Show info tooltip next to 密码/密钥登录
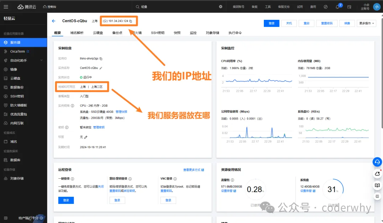The width and height of the screenshot is (383, 223). coord(130,179)
